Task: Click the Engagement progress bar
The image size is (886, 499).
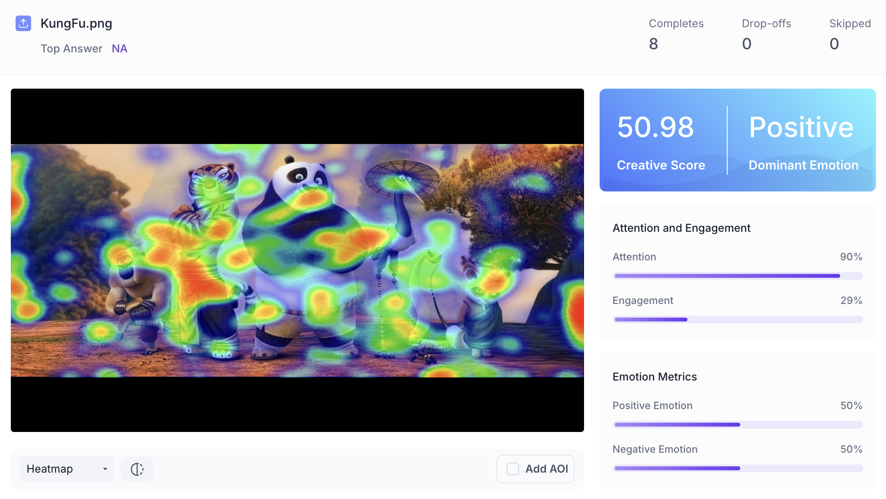Action: 737,320
